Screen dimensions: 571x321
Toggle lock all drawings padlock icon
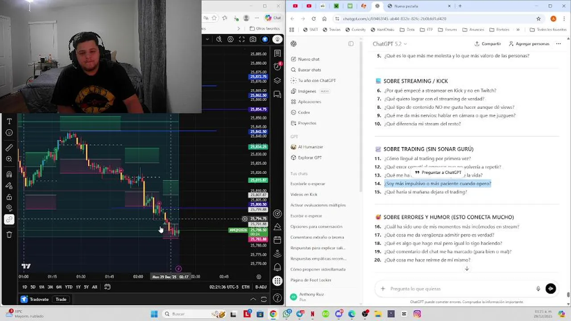pos(9,197)
